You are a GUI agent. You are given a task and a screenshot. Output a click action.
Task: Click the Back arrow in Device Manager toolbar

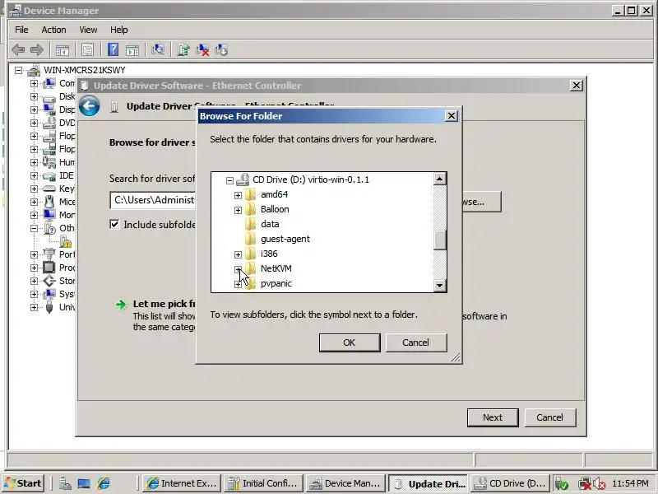coord(18,50)
